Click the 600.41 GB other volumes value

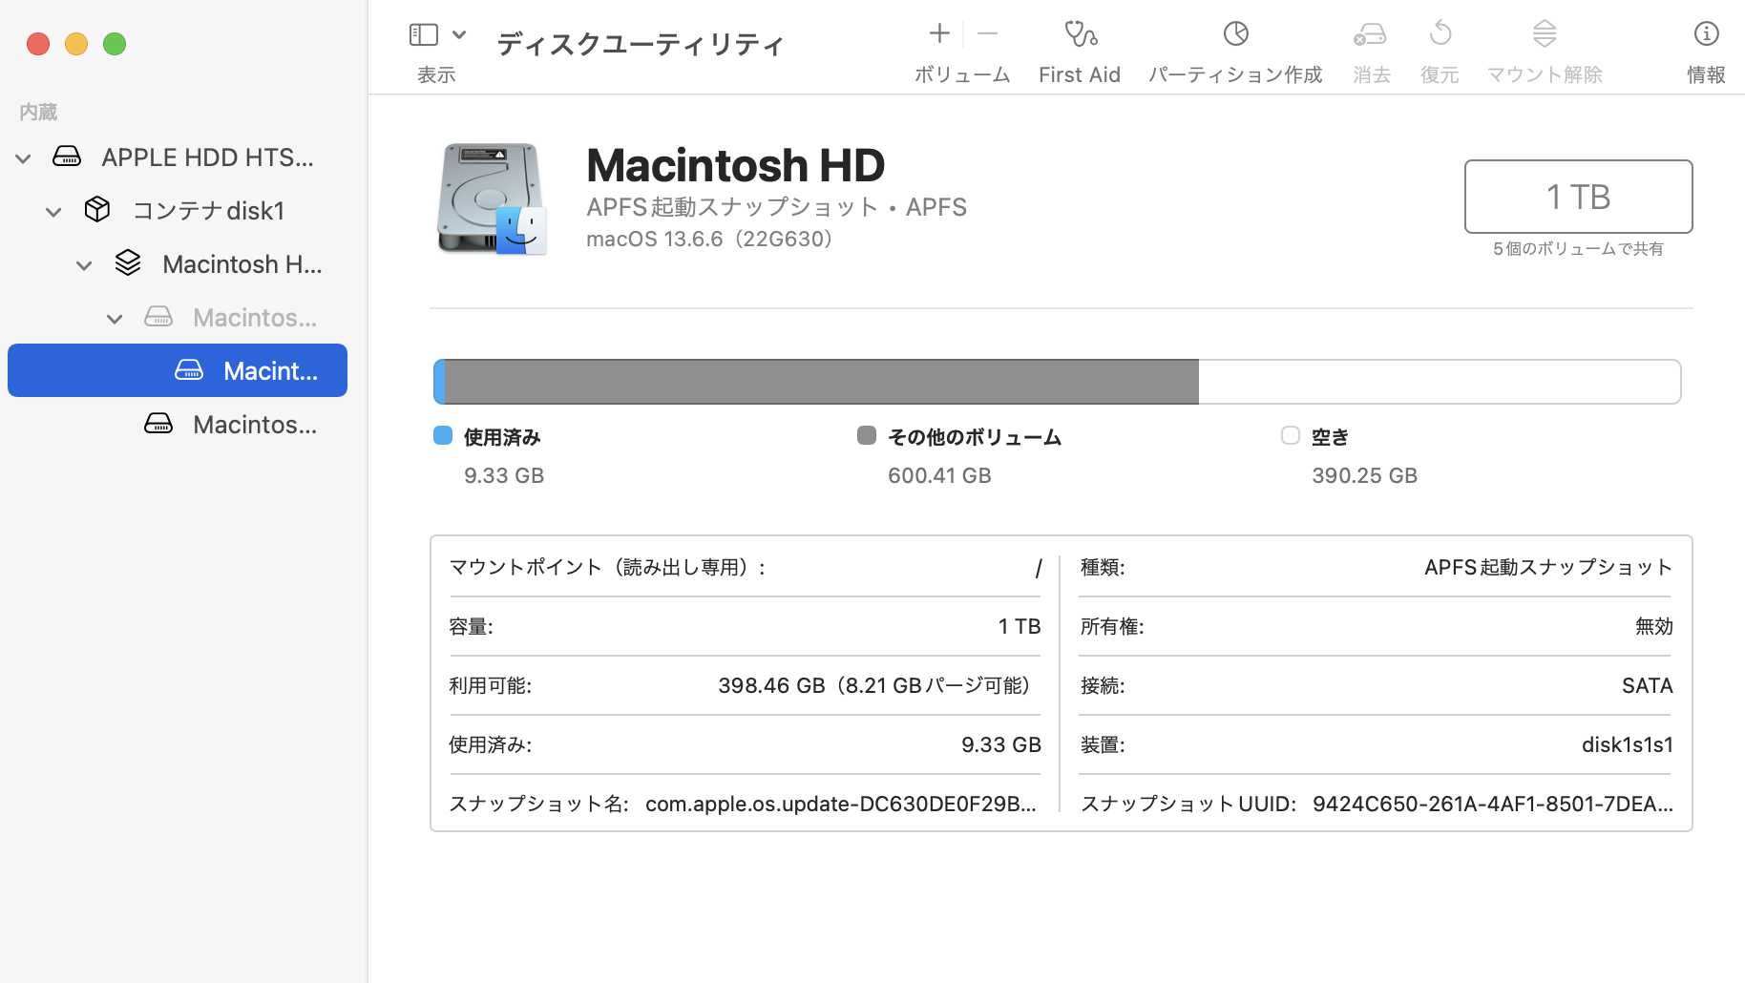click(939, 475)
